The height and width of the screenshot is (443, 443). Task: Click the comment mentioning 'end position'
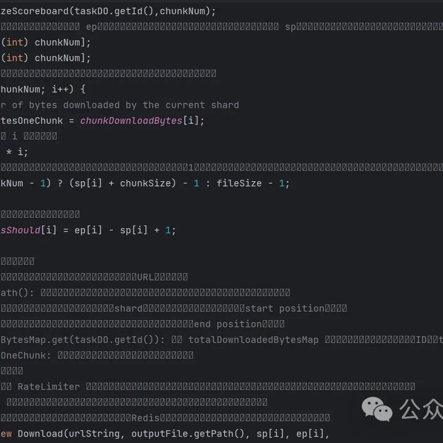pyautogui.click(x=143, y=324)
